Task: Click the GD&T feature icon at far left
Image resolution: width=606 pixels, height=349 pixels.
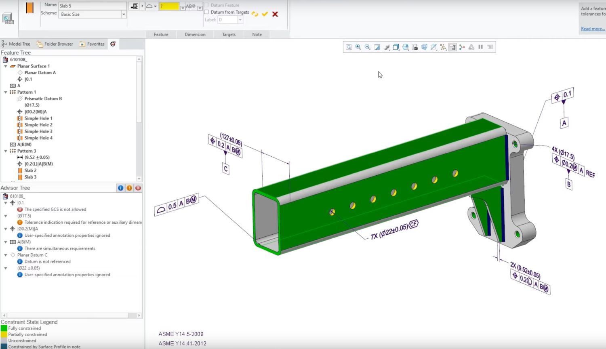Action: [8, 19]
